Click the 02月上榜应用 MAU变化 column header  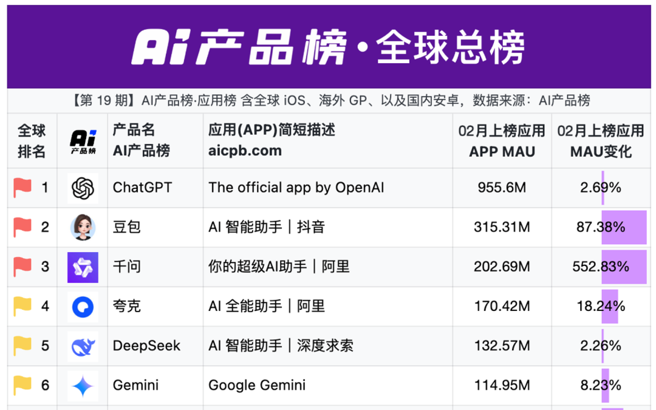(601, 141)
